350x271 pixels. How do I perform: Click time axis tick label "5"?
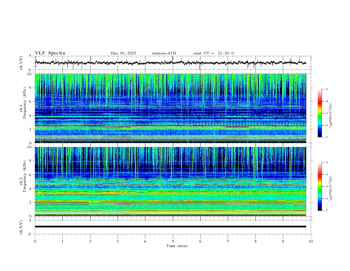pyautogui.click(x=173, y=241)
